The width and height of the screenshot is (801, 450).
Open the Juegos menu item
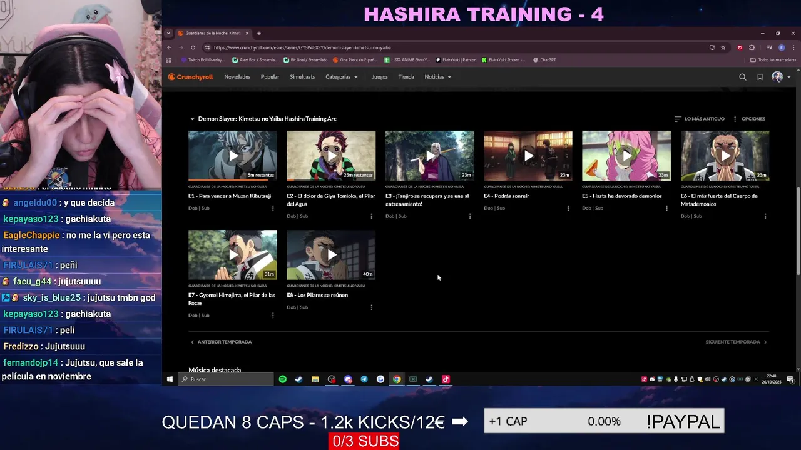click(x=380, y=77)
